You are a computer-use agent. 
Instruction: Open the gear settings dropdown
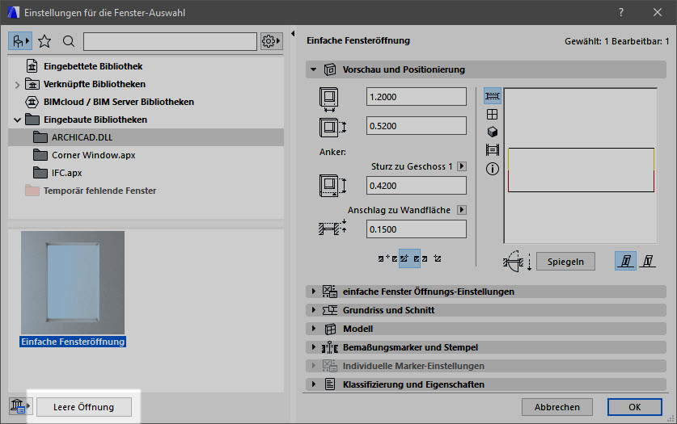(271, 41)
